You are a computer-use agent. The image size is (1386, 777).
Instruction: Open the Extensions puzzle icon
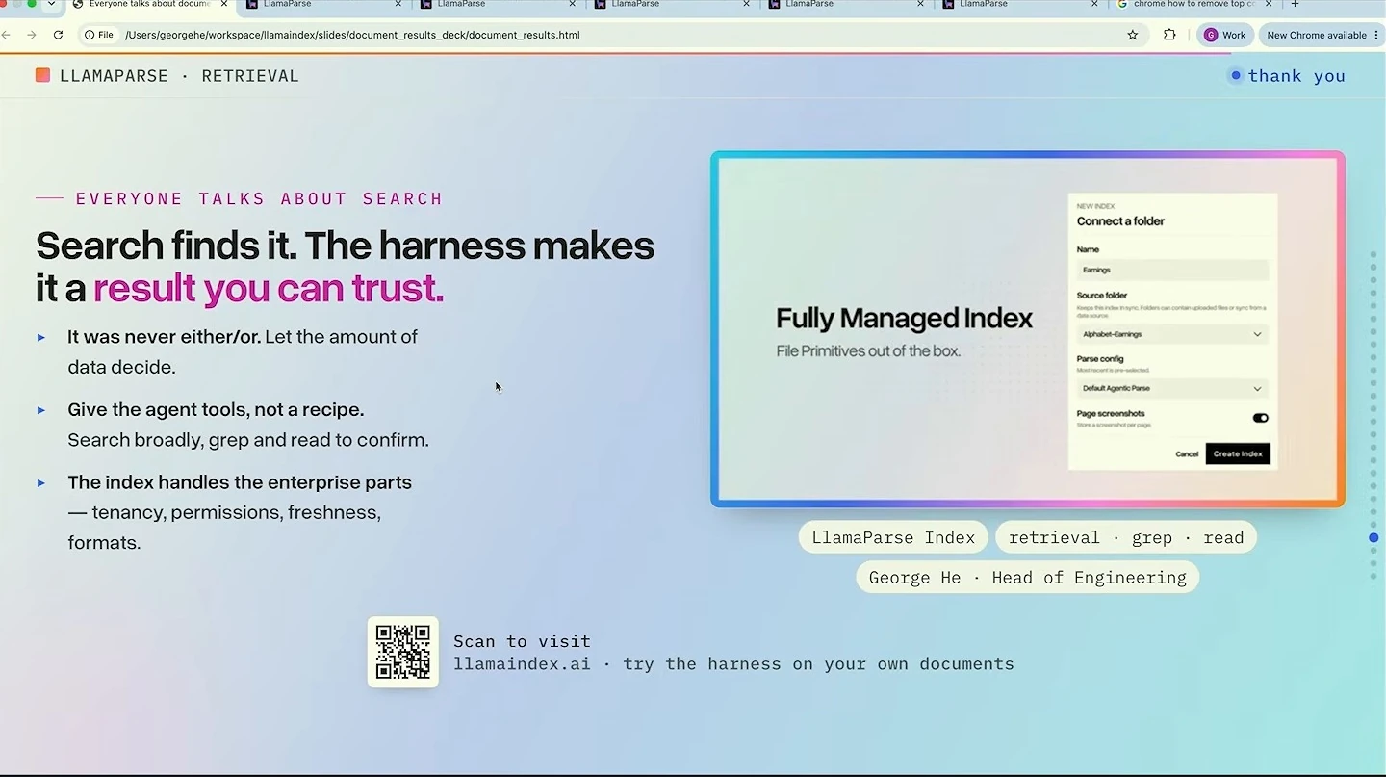(x=1169, y=35)
